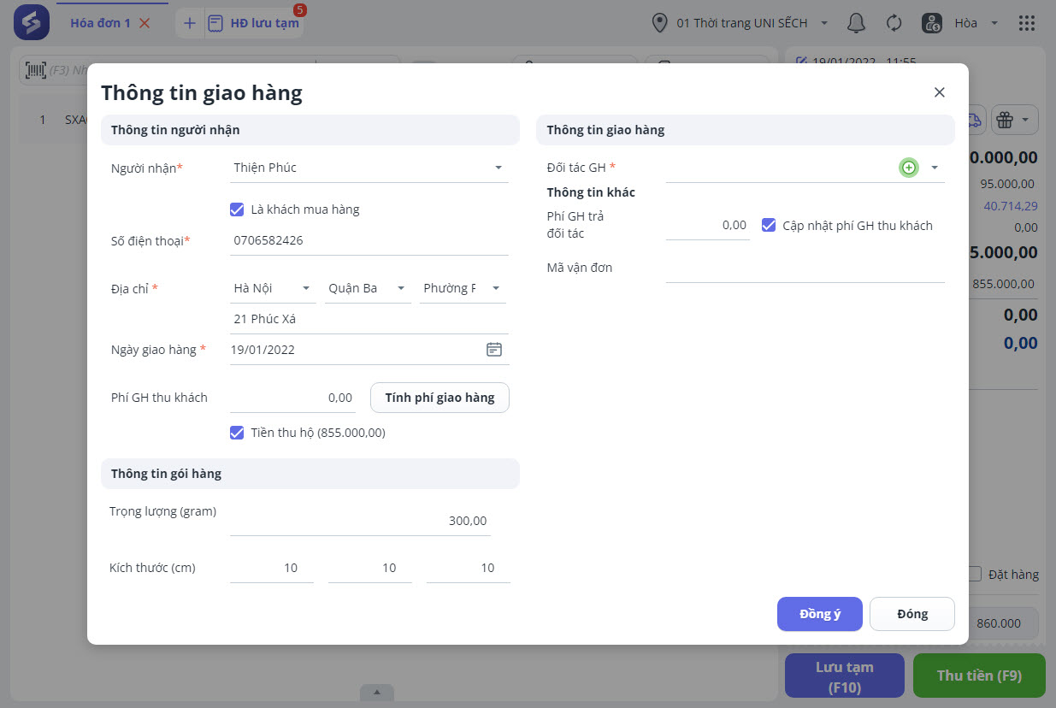The height and width of the screenshot is (708, 1056).
Task: Switch to the 'Hóa đơn 1' tab
Action: tap(100, 23)
